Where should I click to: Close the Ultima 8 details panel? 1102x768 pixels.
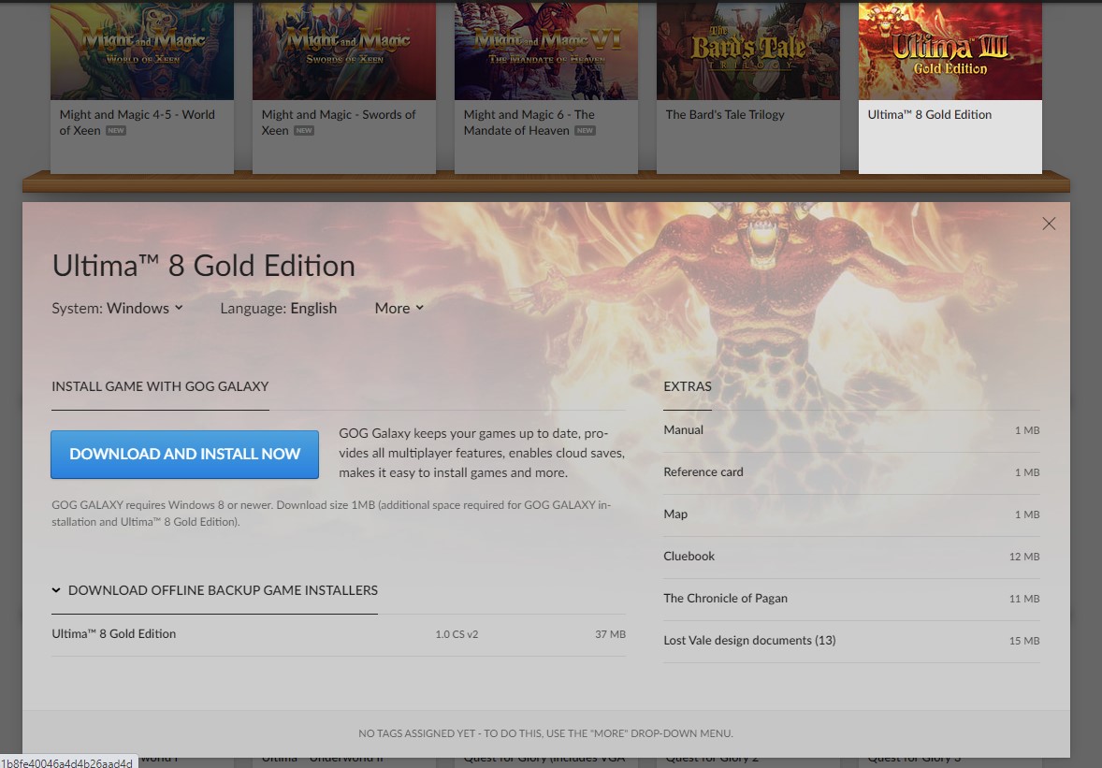coord(1049,224)
